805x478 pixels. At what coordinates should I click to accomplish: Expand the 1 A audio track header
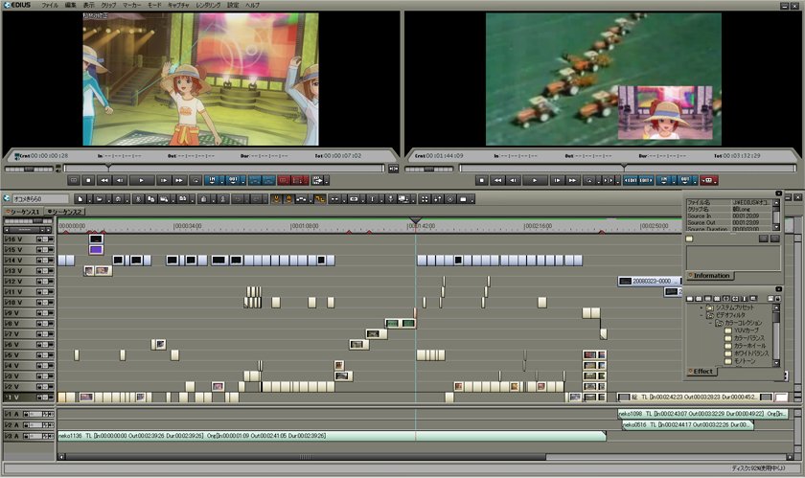(7, 414)
